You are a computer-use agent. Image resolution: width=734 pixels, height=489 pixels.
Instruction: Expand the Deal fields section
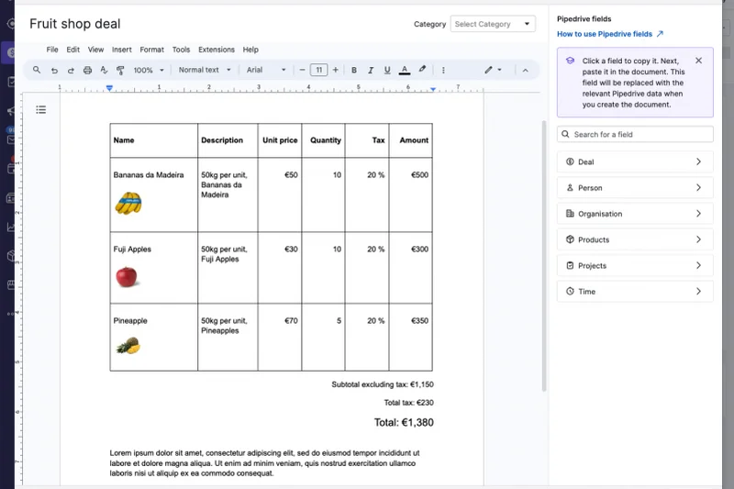(635, 161)
